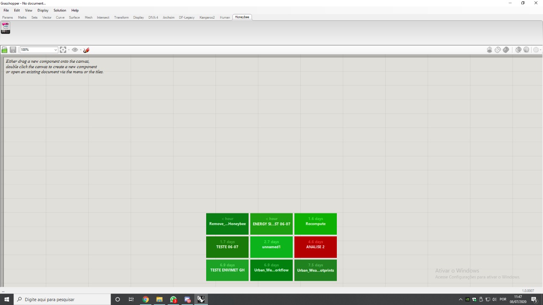This screenshot has height=305, width=543.
Task: Expand preview mesh quality dropdown arrow
Action: point(541,50)
